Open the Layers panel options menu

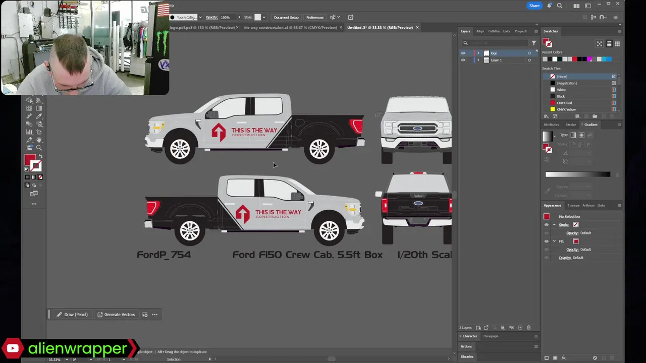coord(536,31)
